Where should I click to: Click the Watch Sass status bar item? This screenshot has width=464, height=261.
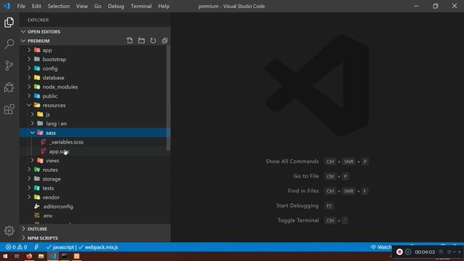381,247
